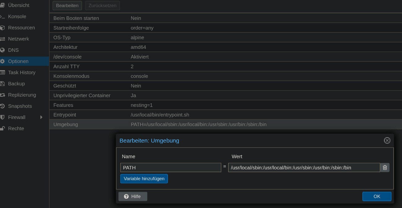Image resolution: width=402 pixels, height=208 pixels.
Task: Close the Bearbeiten: Umgebung dialog via X icon
Action: (387, 141)
